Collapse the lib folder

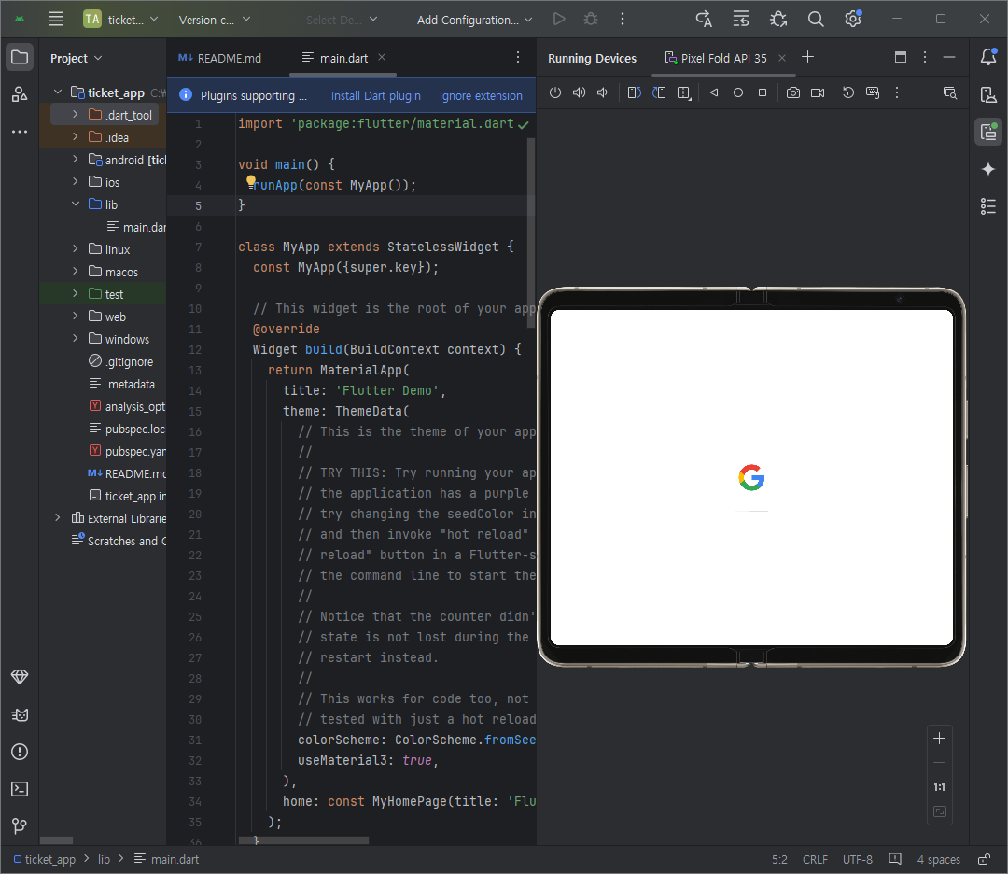[76, 204]
